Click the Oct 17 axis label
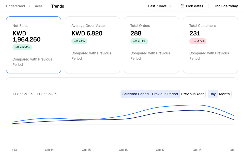Screen dimensions: 244x162 [160, 150]
